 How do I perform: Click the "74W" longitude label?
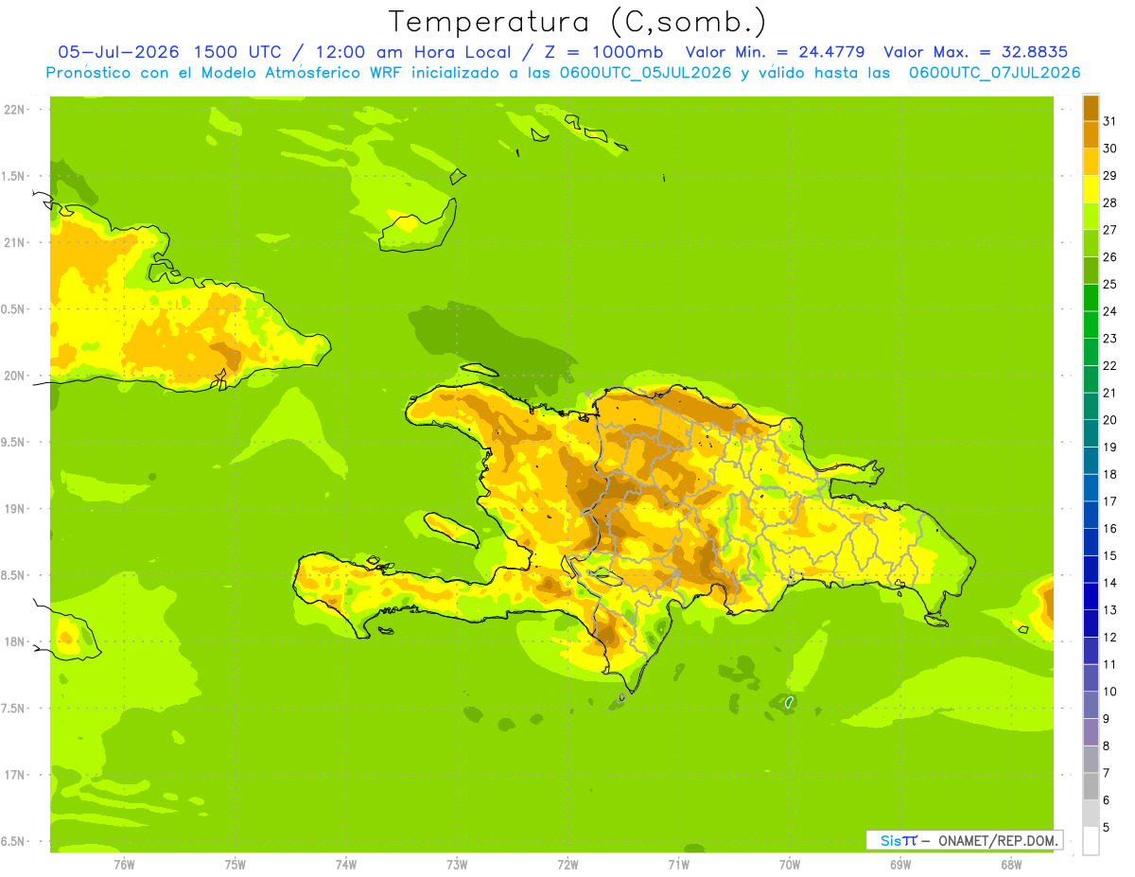pyautogui.click(x=346, y=865)
